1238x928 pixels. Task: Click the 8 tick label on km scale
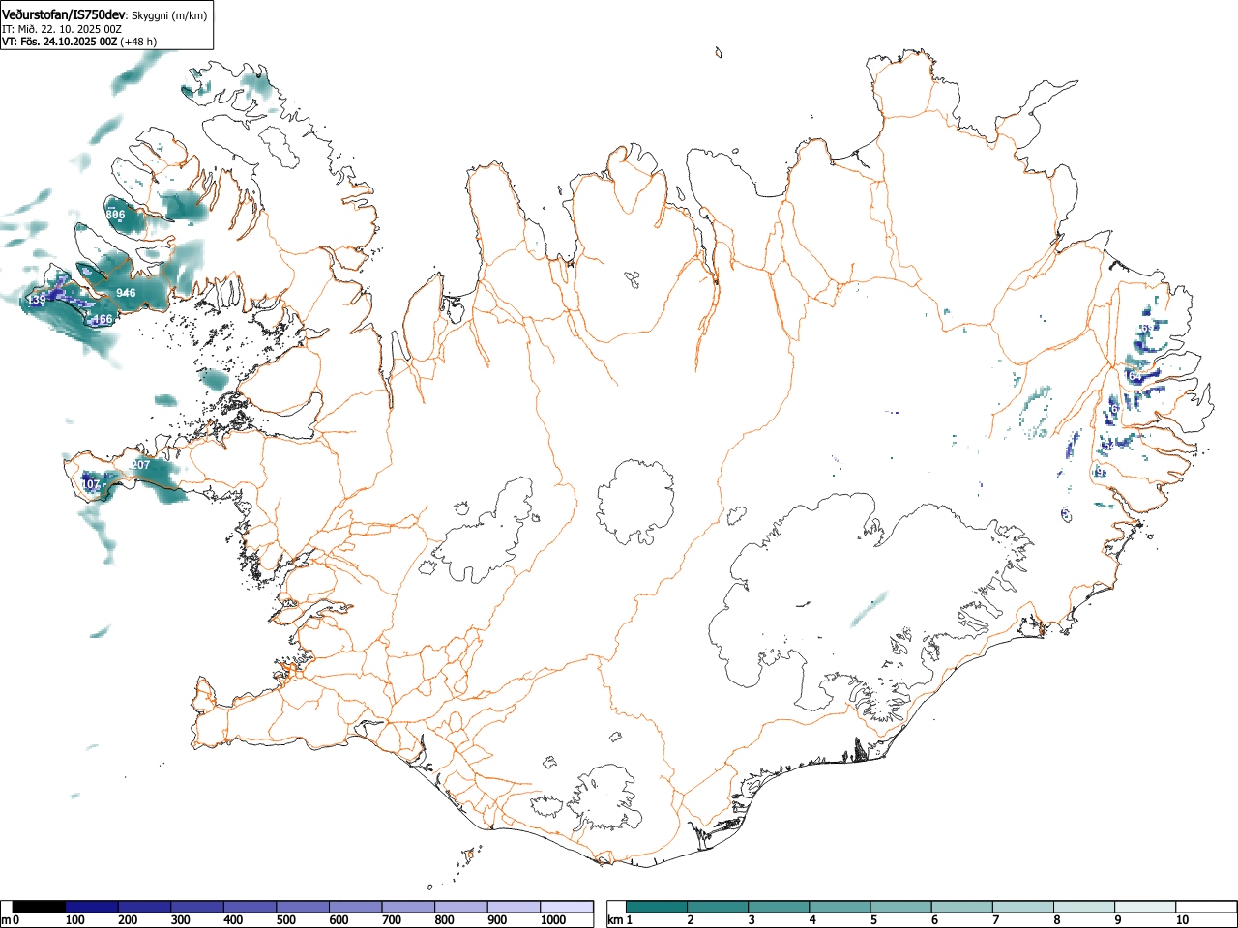pyautogui.click(x=1056, y=920)
